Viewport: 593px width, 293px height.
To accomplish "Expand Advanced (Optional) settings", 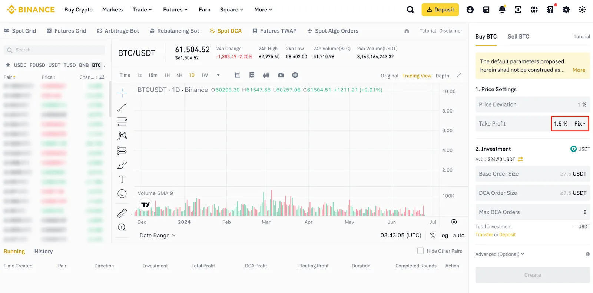I will (x=500, y=254).
